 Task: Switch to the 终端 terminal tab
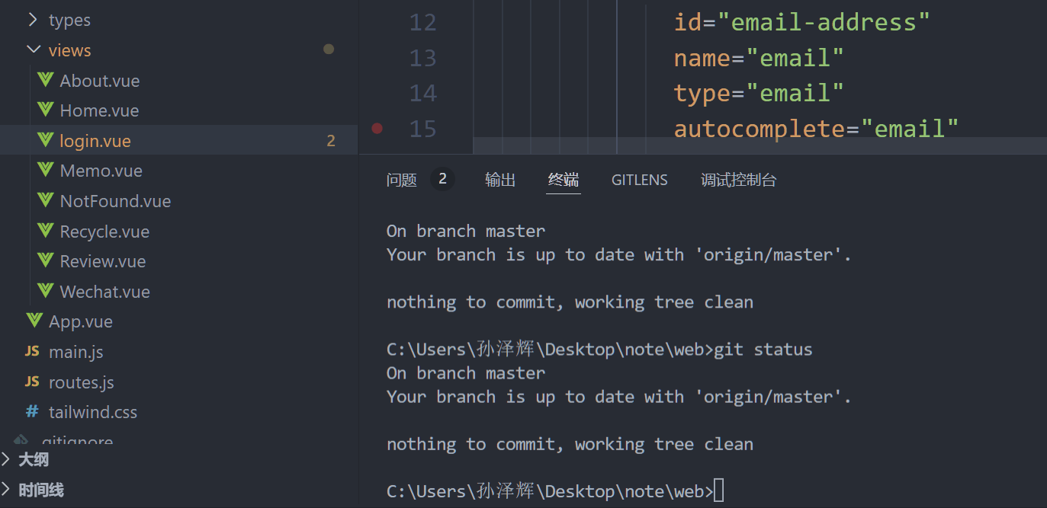[x=564, y=180]
